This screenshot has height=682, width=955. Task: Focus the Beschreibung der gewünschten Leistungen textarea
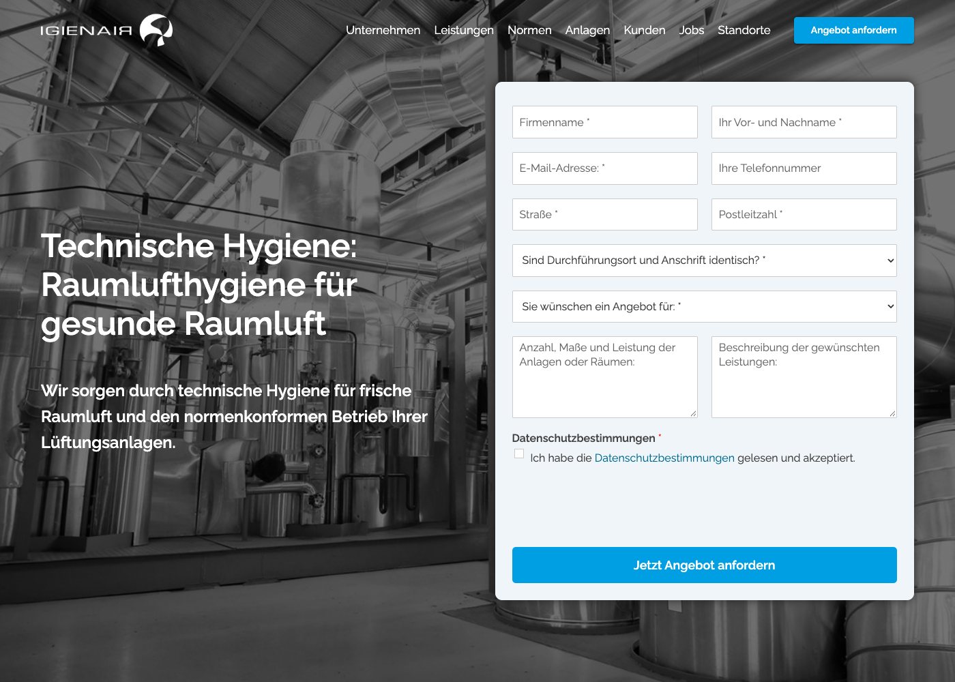804,377
